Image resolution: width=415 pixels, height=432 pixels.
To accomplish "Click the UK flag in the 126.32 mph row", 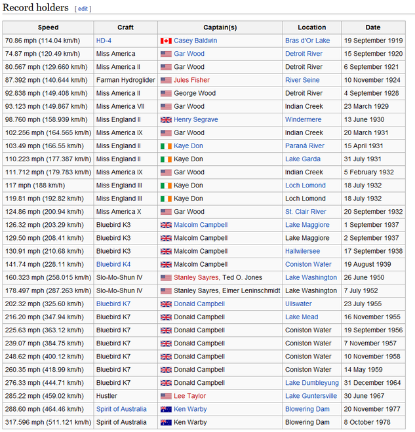I will [166, 225].
